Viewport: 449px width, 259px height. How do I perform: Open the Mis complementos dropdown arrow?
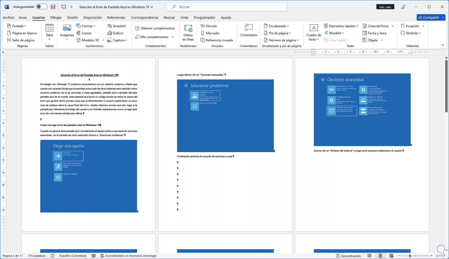173,37
